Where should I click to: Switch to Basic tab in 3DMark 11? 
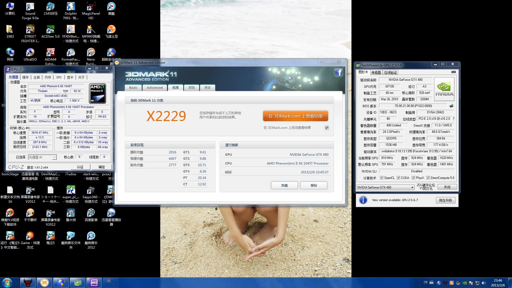point(133,88)
